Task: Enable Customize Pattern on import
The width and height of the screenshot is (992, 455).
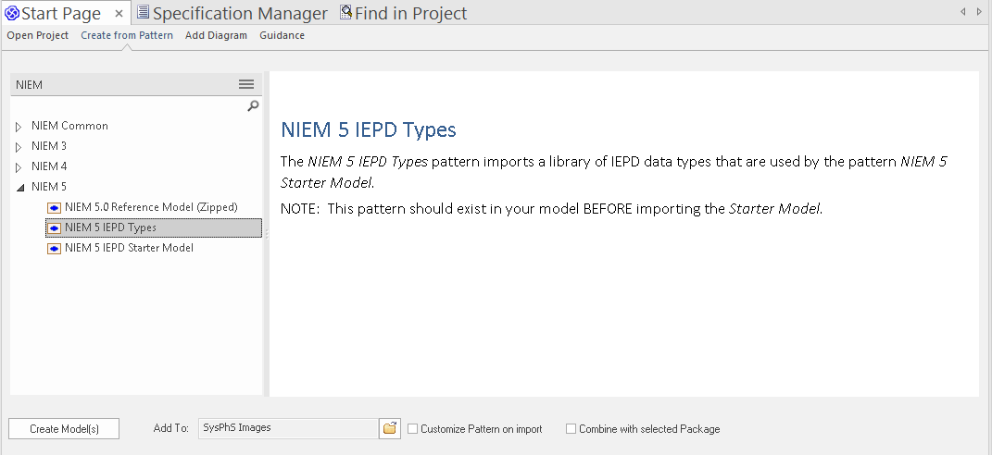Action: [412, 429]
